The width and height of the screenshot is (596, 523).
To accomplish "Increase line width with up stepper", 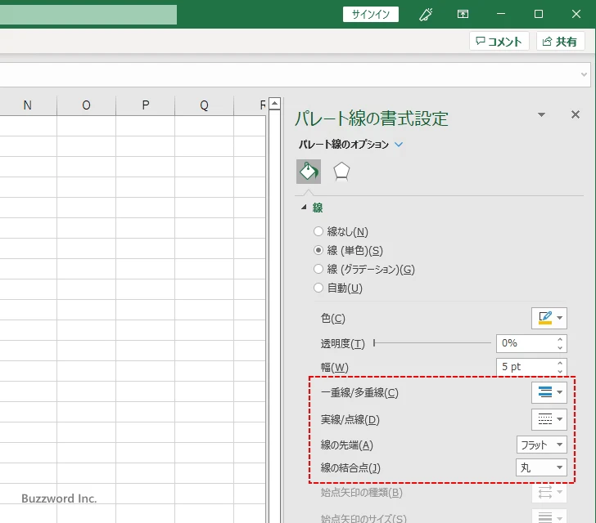I will coord(560,363).
